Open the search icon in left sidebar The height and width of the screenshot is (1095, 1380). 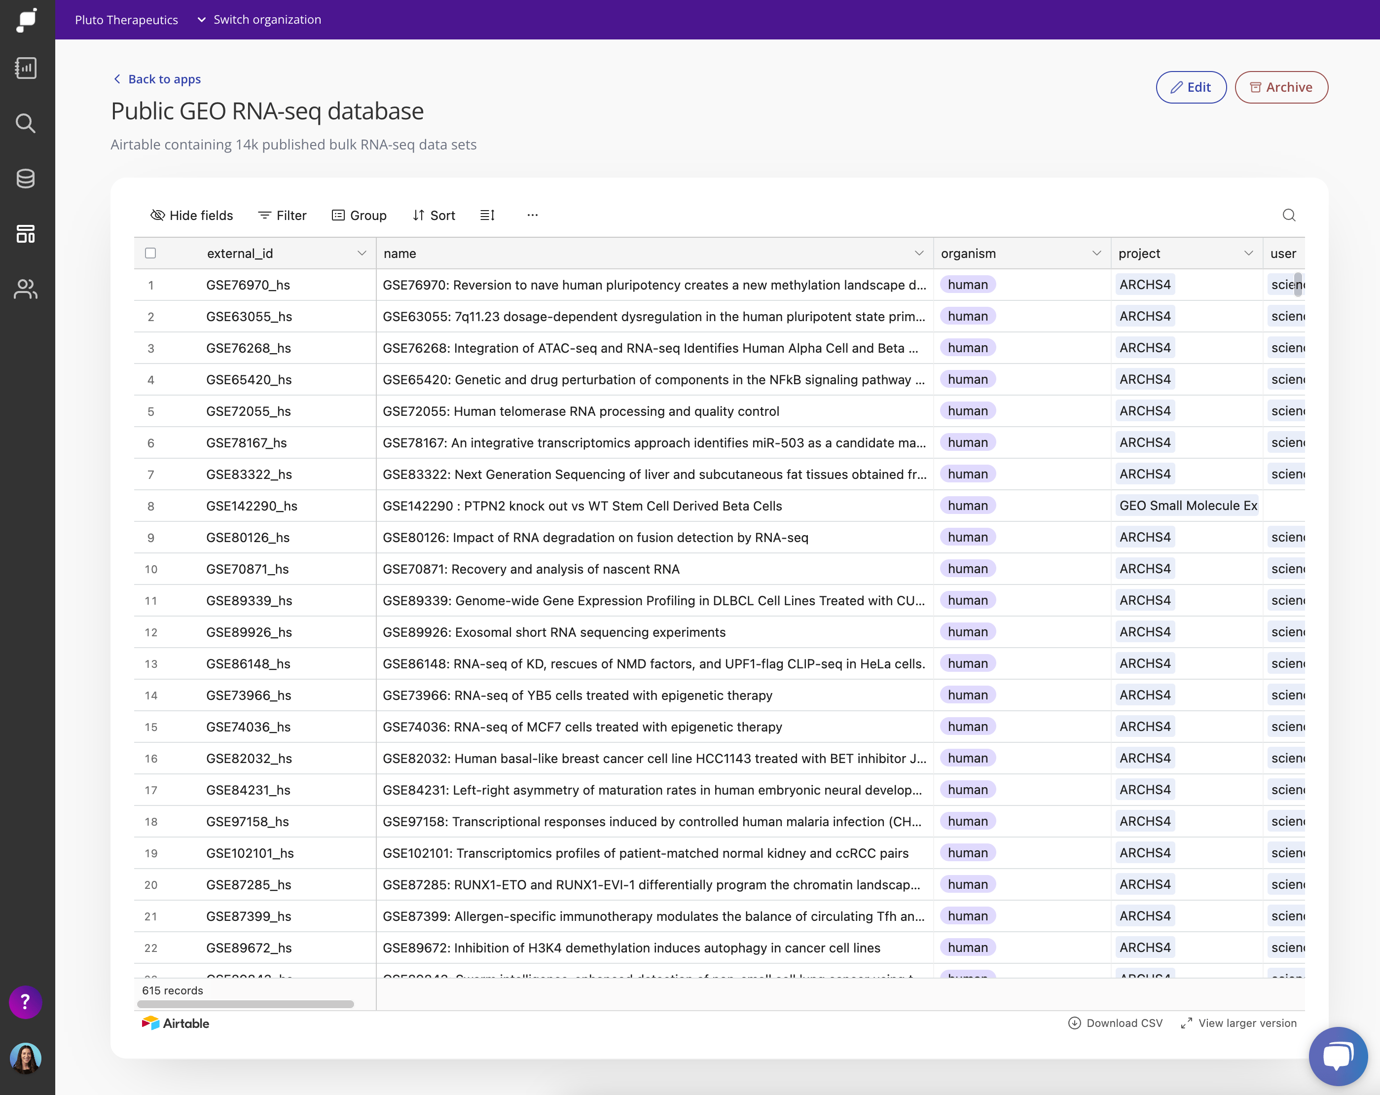pyautogui.click(x=26, y=123)
